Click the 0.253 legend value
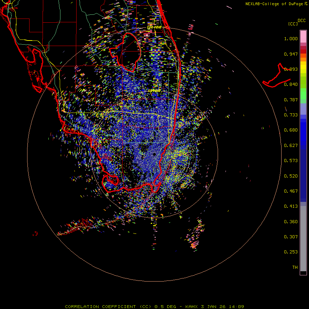Image resolution: width=309 pixels, height=309 pixels. pyautogui.click(x=291, y=252)
